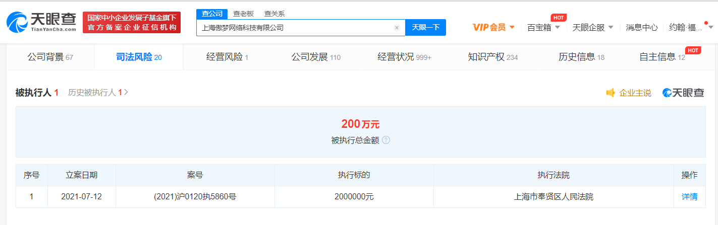Open the 天眼企服 dropdown menu
Screen dimensions: 718x225
pyautogui.click(x=593, y=27)
